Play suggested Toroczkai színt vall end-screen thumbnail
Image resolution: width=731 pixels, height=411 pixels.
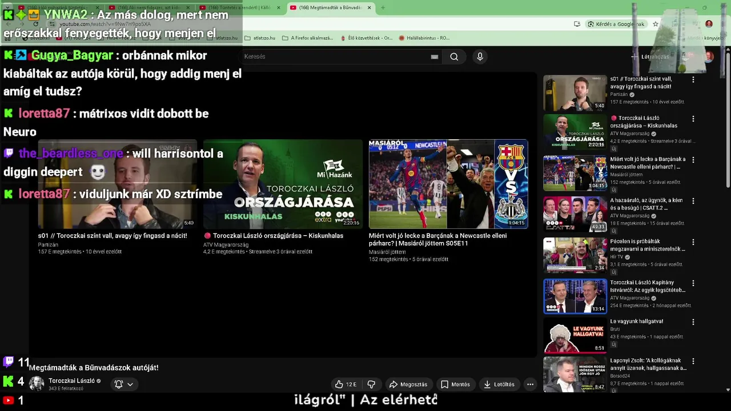pos(118,184)
